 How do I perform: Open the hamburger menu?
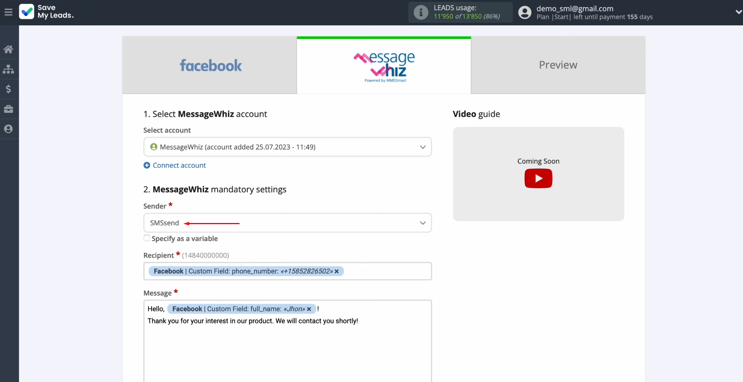point(8,12)
